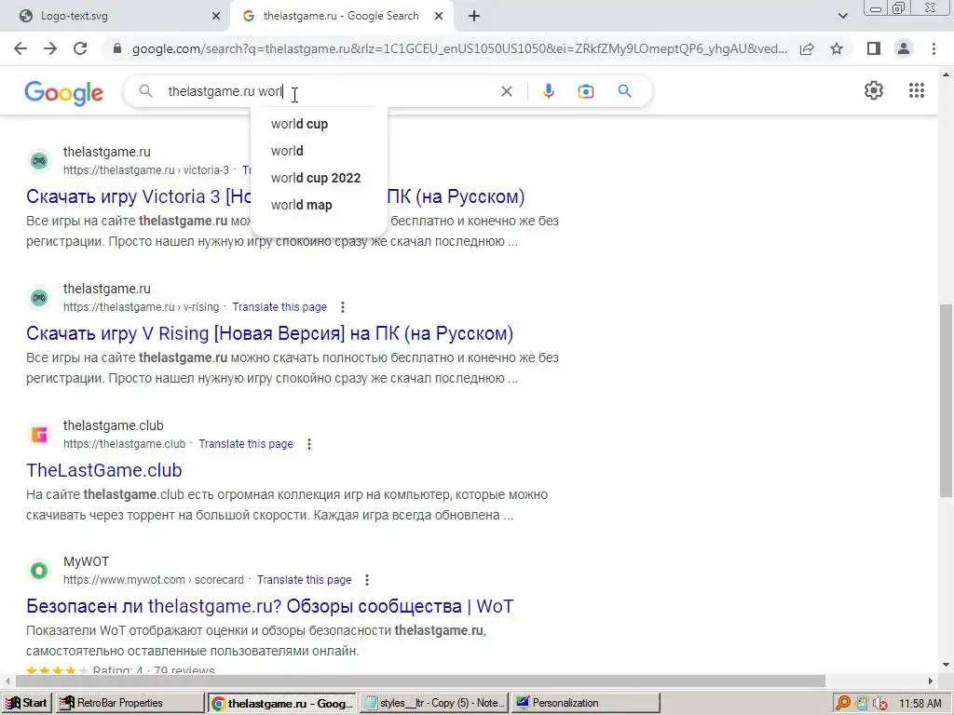
Task: Translate the MyWOT scorecard page
Action: (x=305, y=580)
